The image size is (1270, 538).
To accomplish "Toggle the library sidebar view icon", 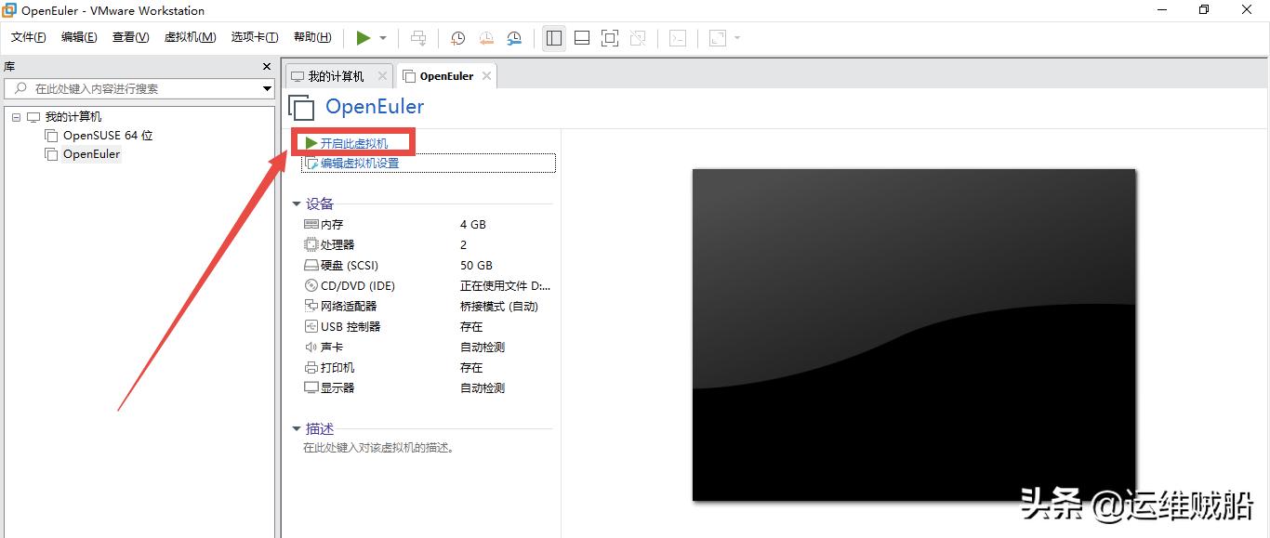I will 554,38.
